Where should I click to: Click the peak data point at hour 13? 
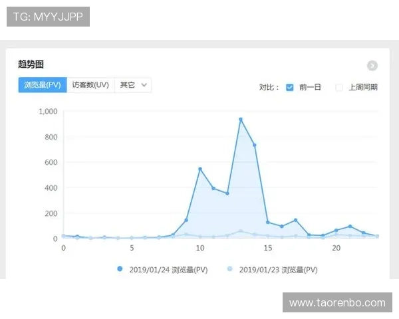241,119
